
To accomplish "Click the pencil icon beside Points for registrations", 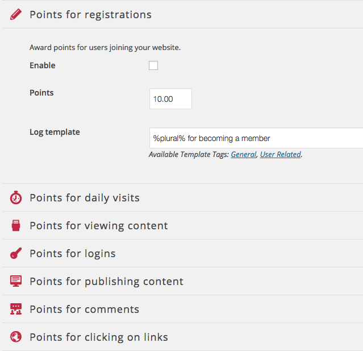I will pyautogui.click(x=16, y=14).
